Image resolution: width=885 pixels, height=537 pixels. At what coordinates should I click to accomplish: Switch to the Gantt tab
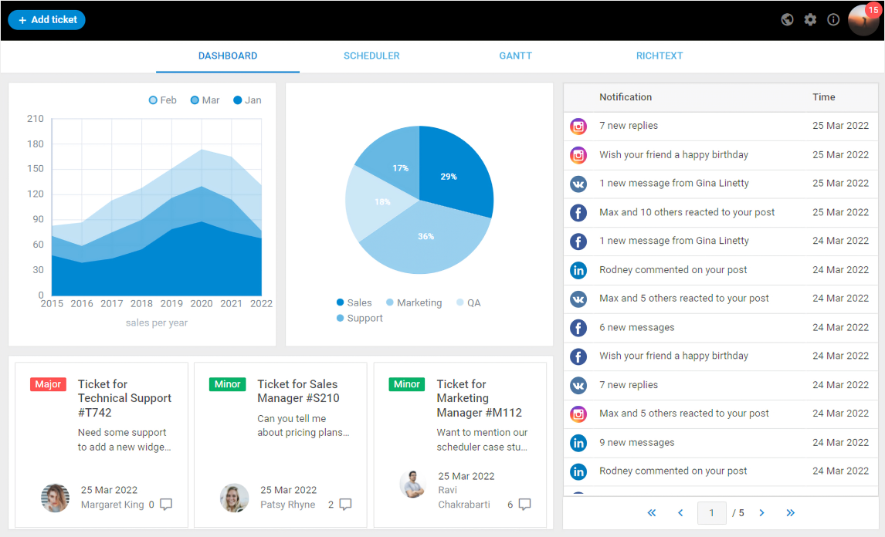[x=515, y=56]
